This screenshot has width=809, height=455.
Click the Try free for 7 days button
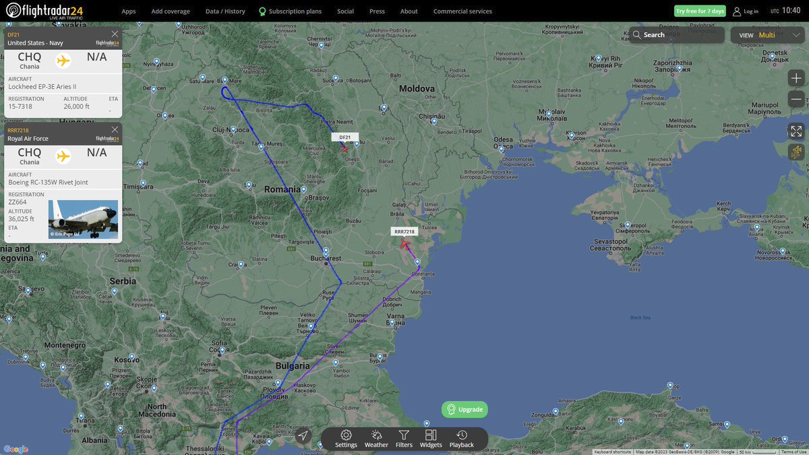point(700,11)
